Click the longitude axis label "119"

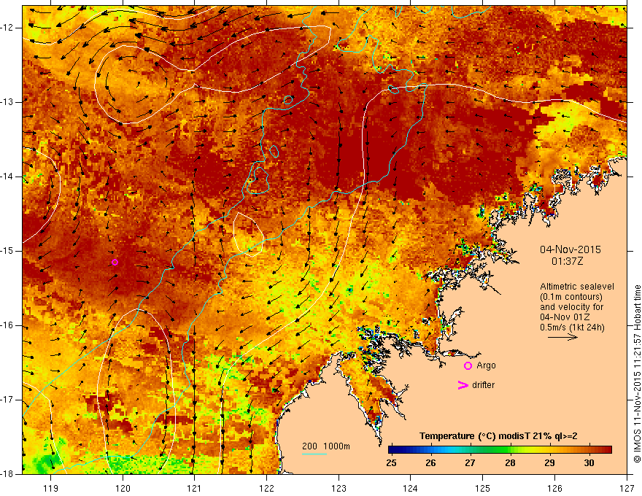click(51, 488)
